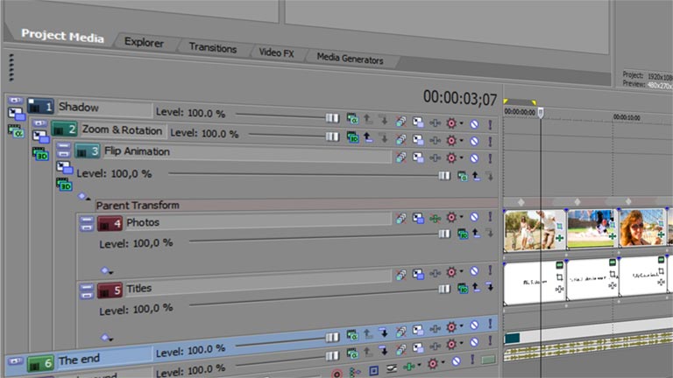Viewport: 673px width, 378px height.
Task: Mute the Titles track
Action: pos(474,271)
